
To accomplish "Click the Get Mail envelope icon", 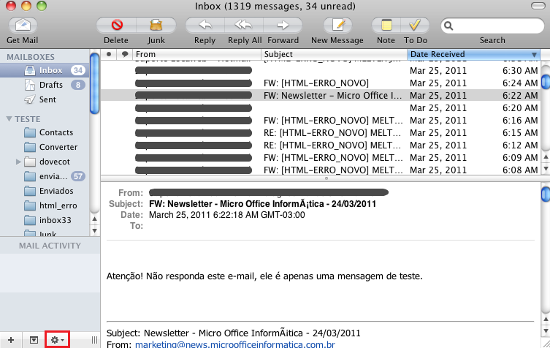I will pyautogui.click(x=23, y=26).
